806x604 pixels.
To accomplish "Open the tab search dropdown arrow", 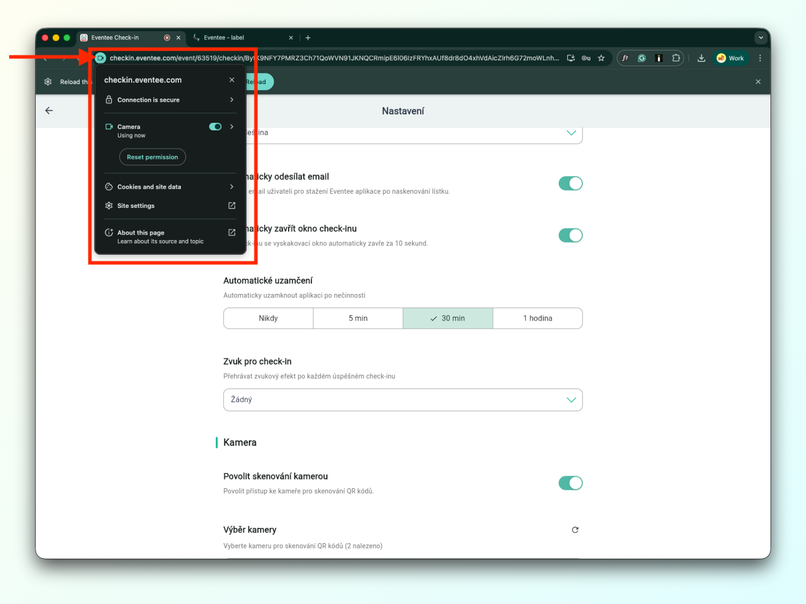I will pyautogui.click(x=761, y=38).
